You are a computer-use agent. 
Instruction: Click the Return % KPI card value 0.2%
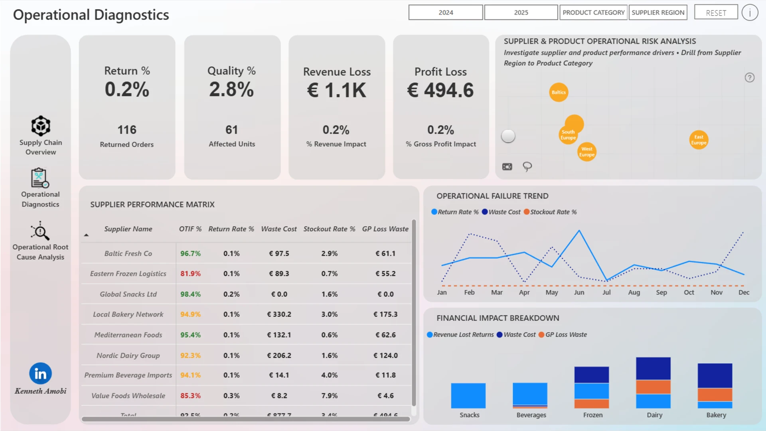(x=127, y=89)
